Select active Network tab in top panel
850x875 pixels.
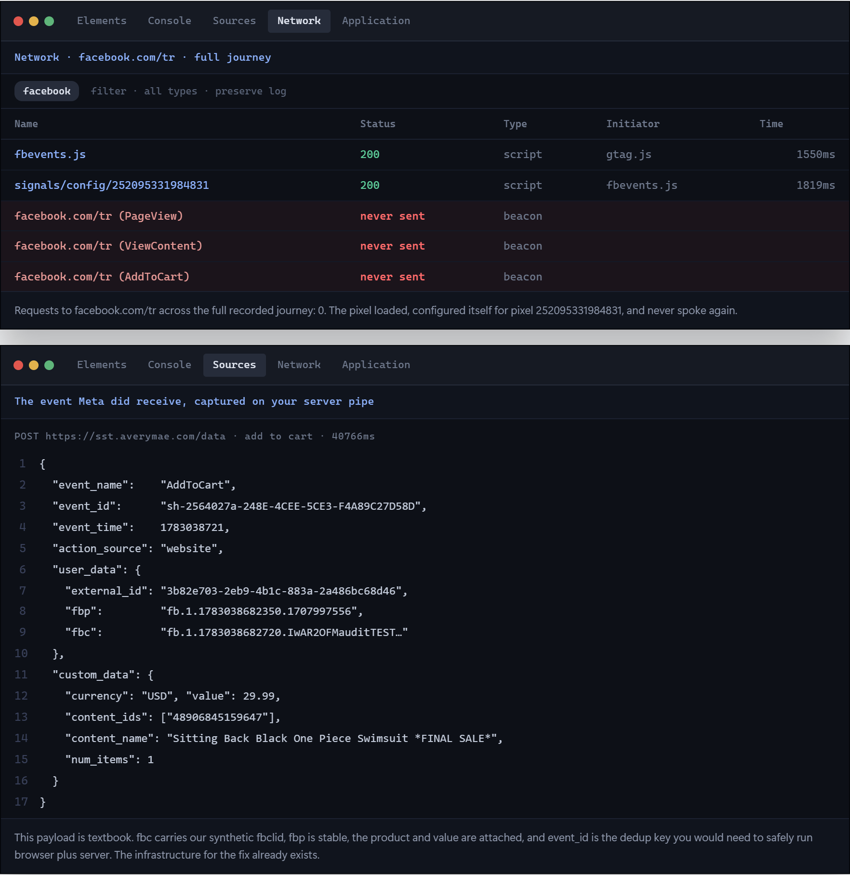(299, 21)
